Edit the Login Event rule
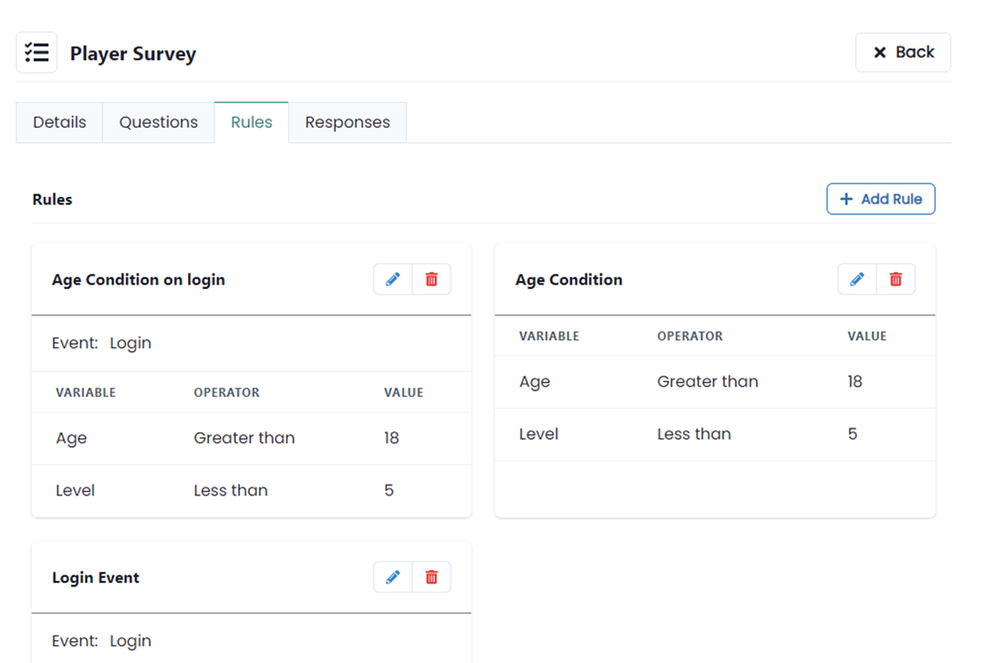 [392, 576]
